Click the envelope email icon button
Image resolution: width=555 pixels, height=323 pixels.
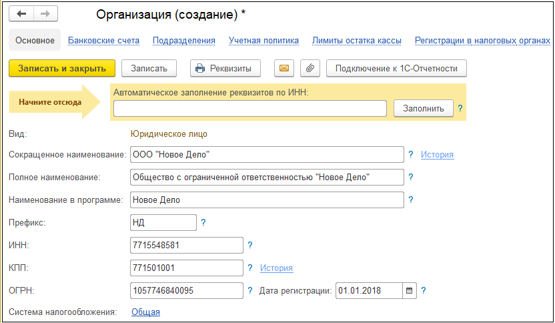pos(284,68)
